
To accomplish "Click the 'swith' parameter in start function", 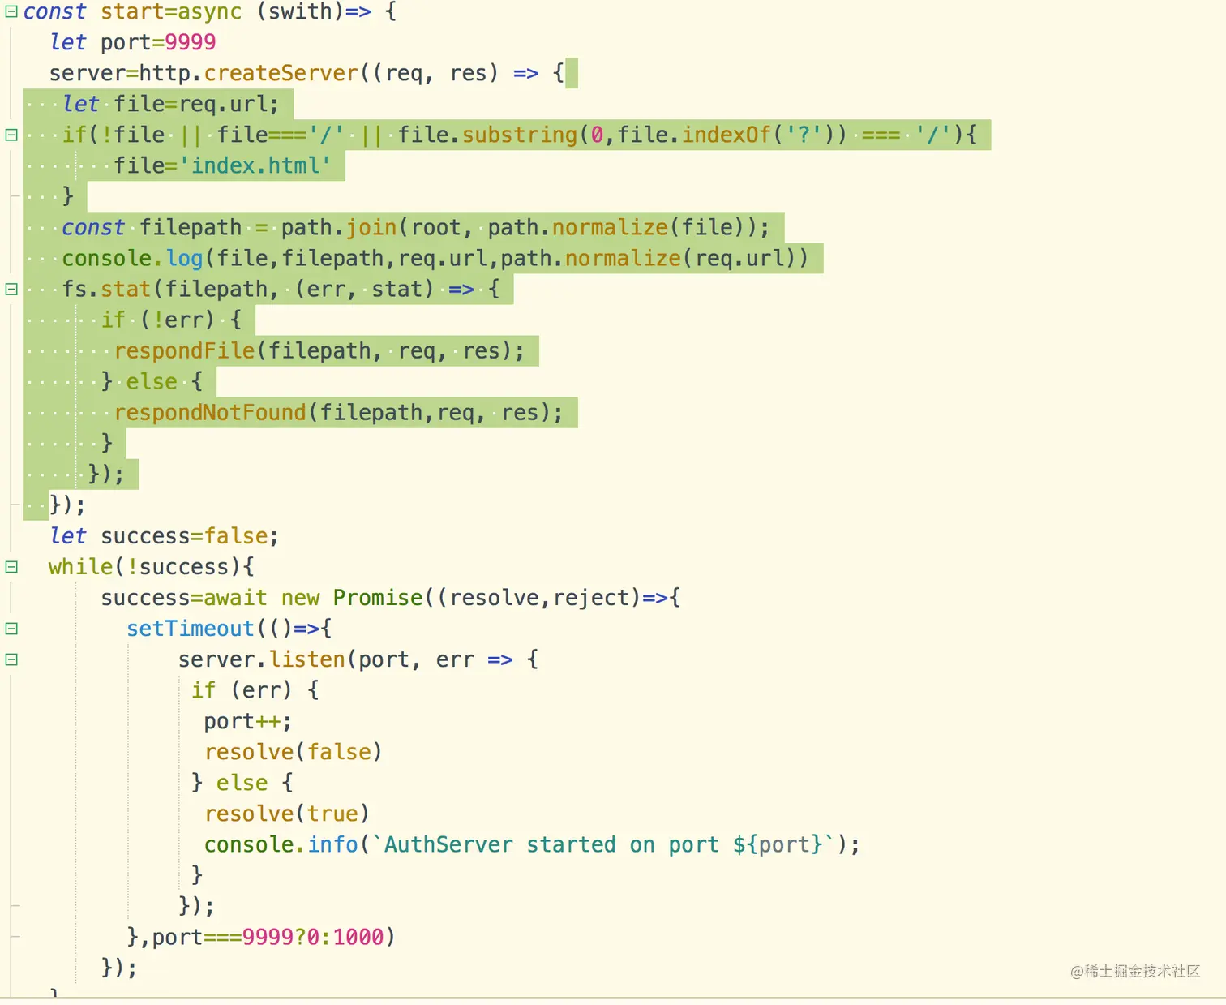I will [300, 11].
